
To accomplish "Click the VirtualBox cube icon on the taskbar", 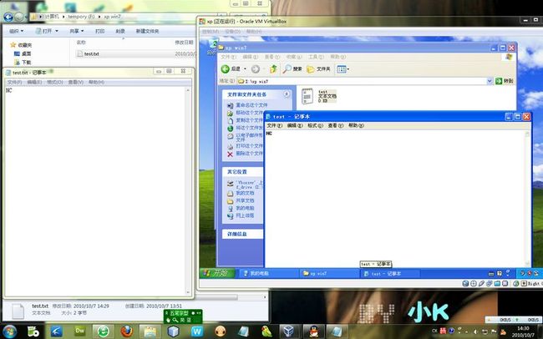I will [288, 331].
